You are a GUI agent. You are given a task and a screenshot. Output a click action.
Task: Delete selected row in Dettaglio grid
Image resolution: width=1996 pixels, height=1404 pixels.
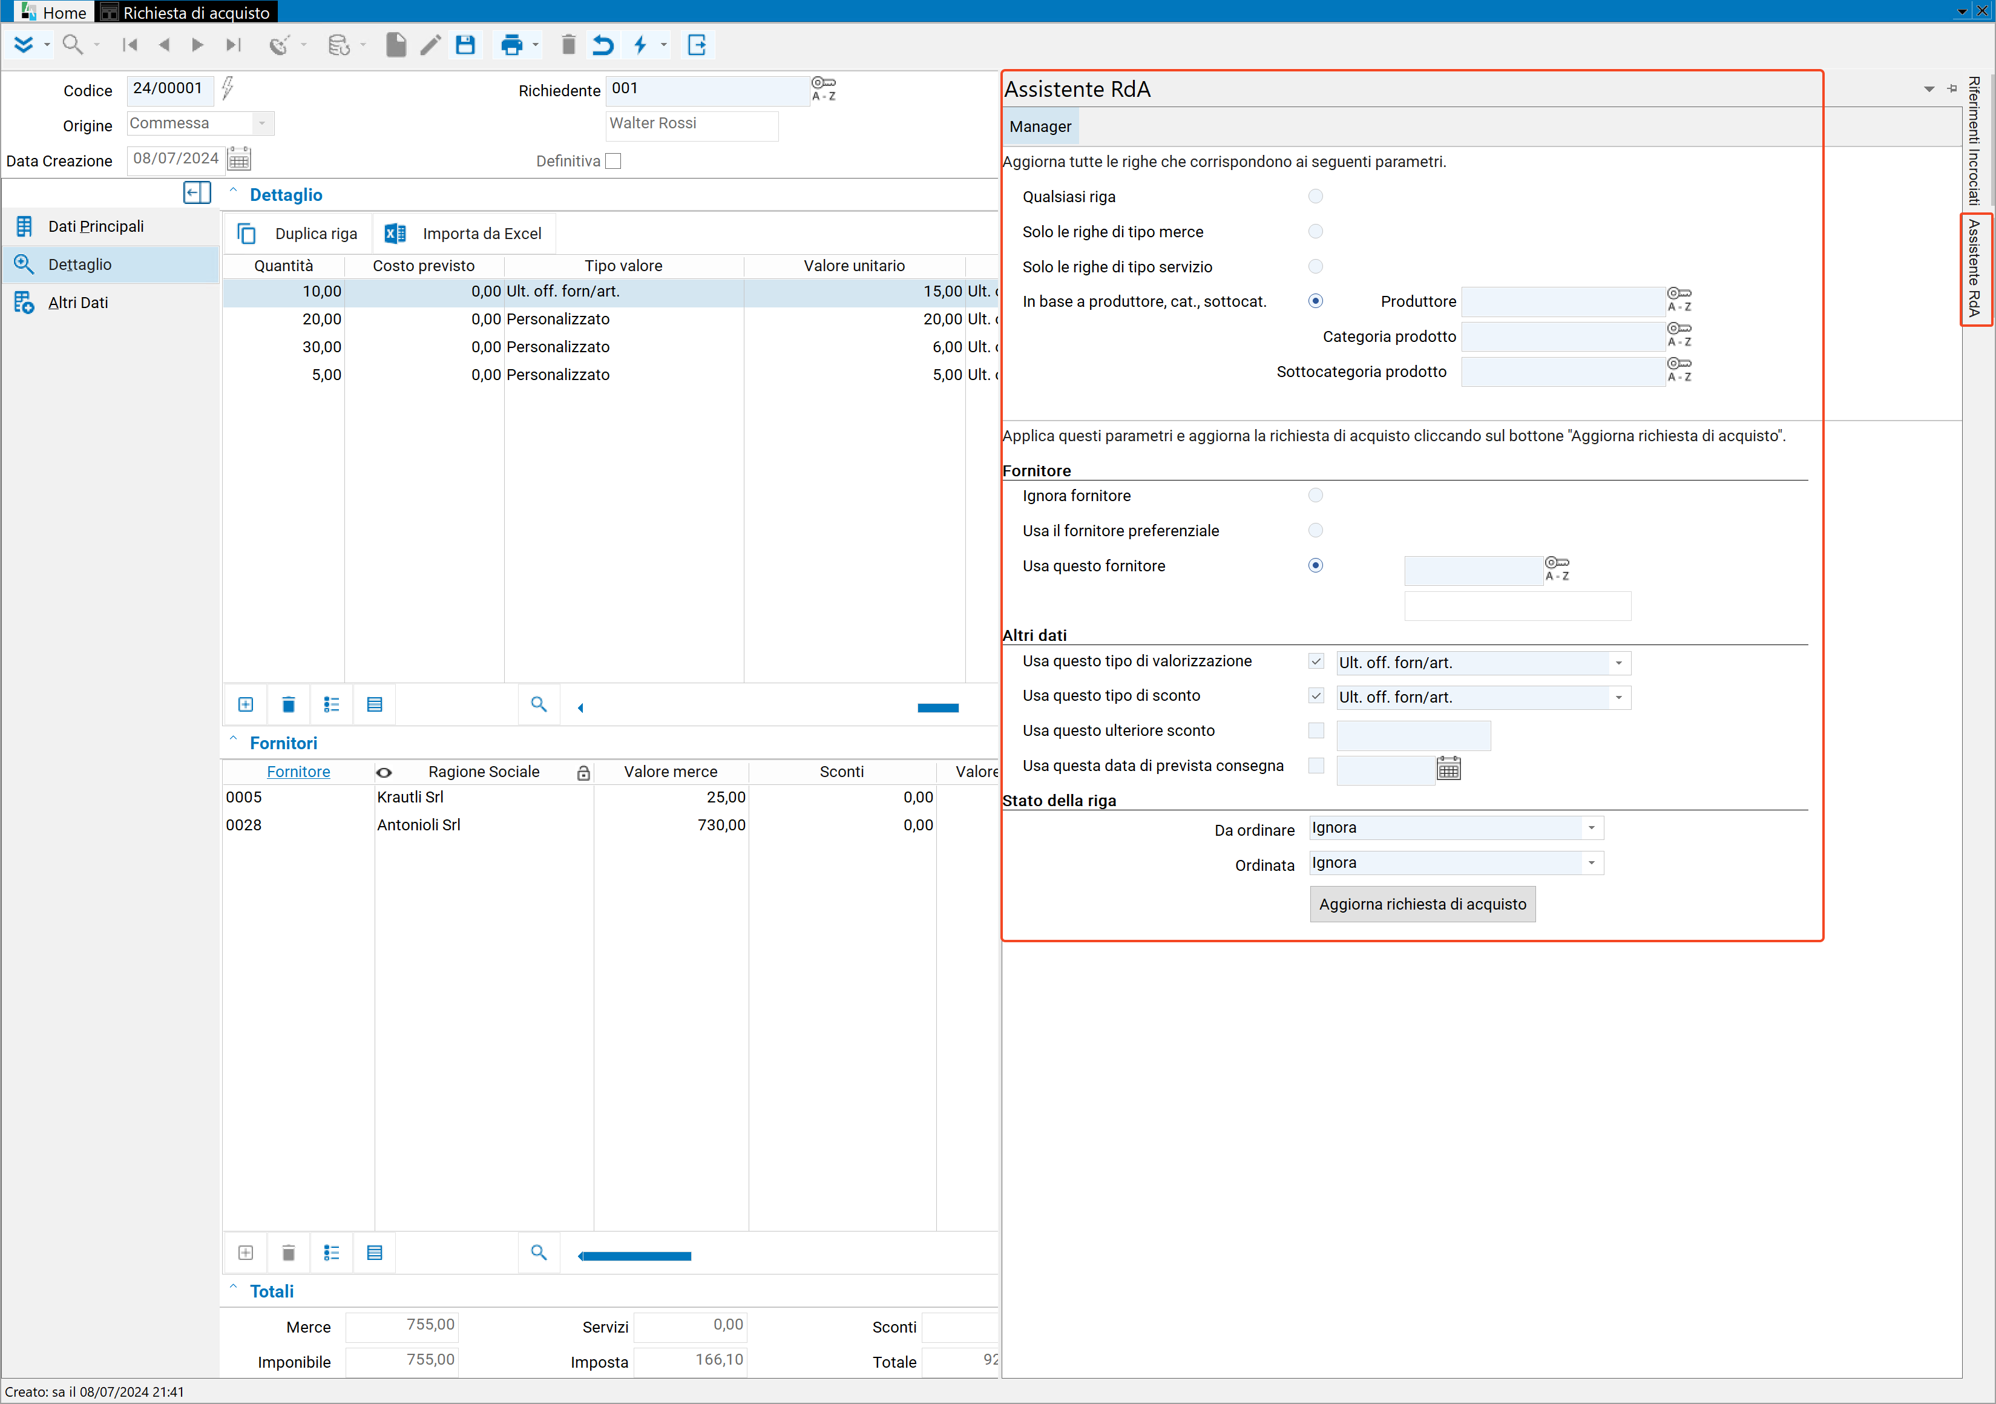(x=289, y=704)
